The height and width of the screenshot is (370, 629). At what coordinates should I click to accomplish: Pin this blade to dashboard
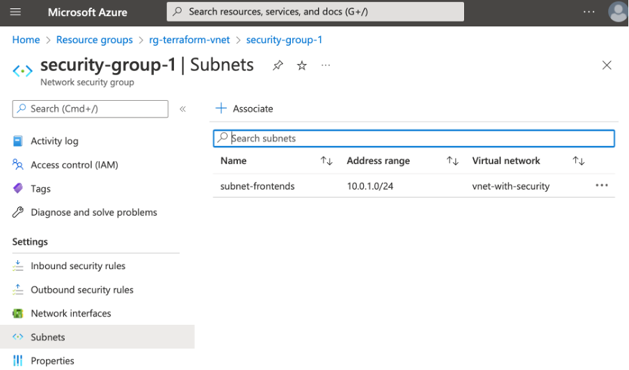click(278, 65)
